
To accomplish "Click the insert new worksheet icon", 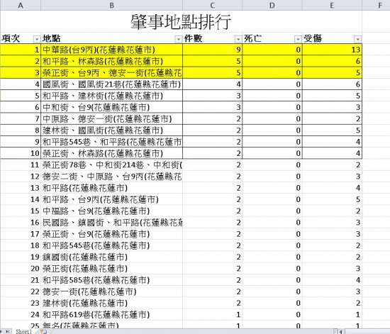I will tap(43, 331).
